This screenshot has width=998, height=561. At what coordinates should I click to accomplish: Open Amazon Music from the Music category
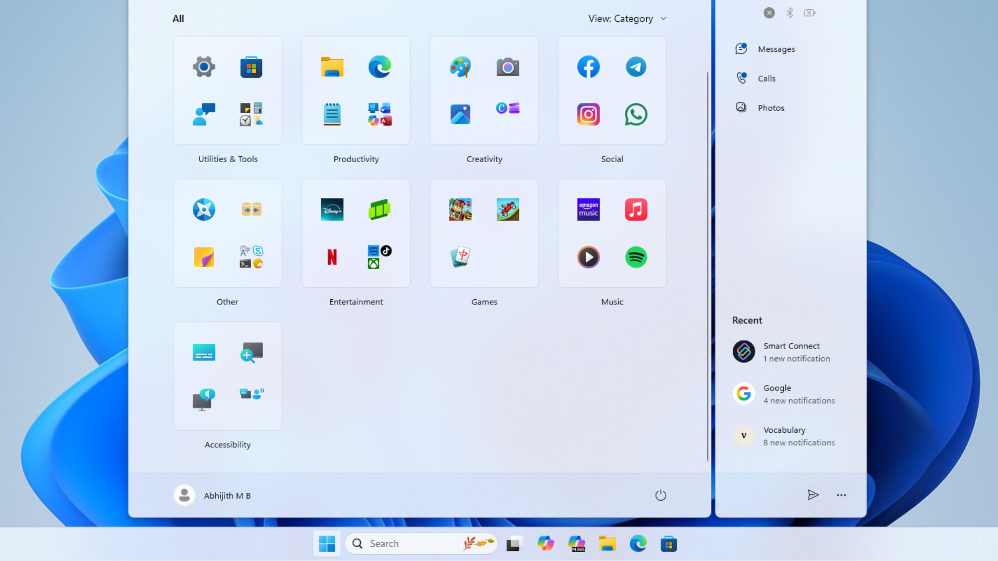[x=588, y=209]
